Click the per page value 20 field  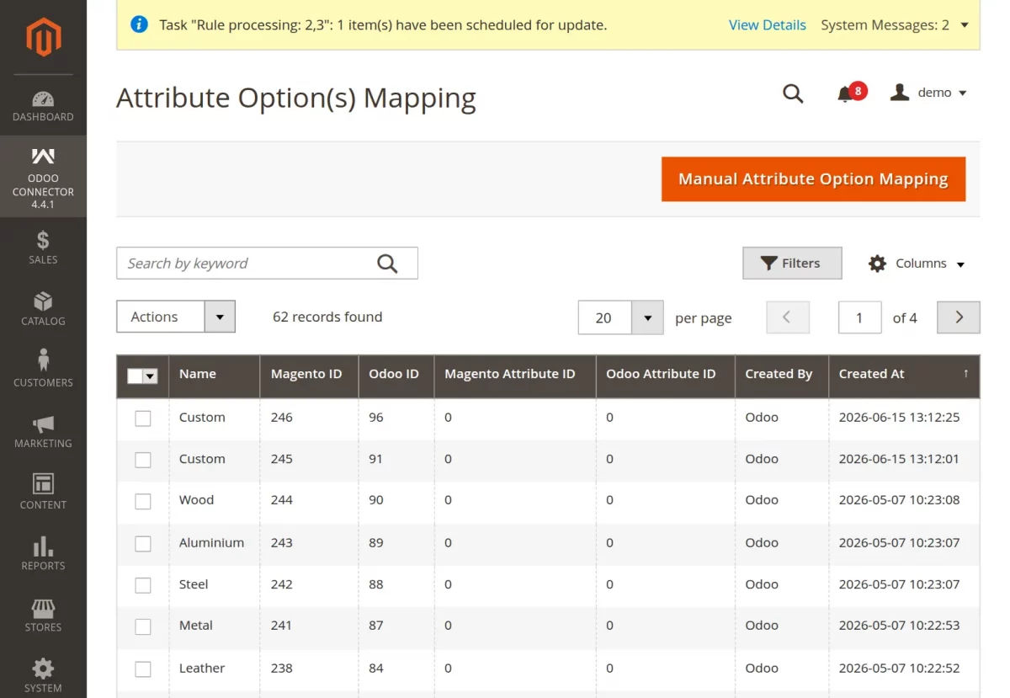tap(605, 317)
